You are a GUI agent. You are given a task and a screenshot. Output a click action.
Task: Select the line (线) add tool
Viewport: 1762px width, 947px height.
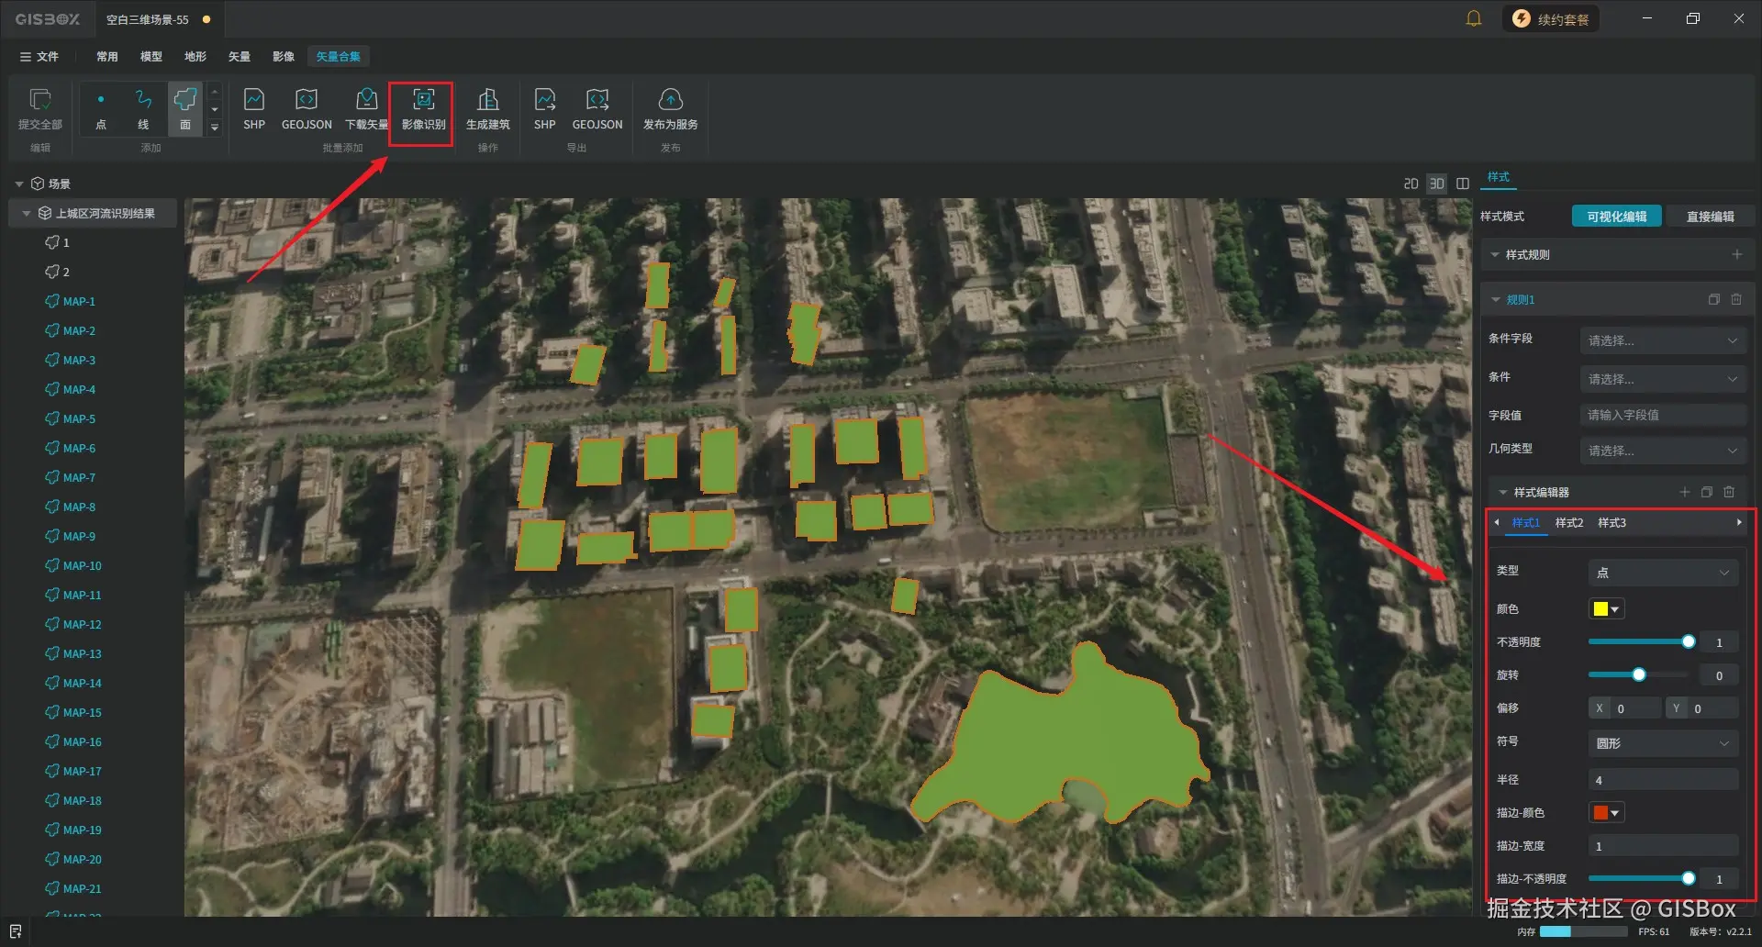click(x=143, y=109)
